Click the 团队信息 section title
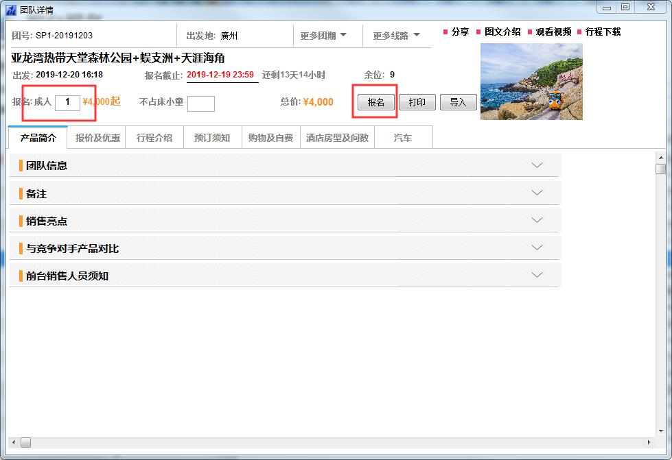The height and width of the screenshot is (460, 672). click(46, 166)
